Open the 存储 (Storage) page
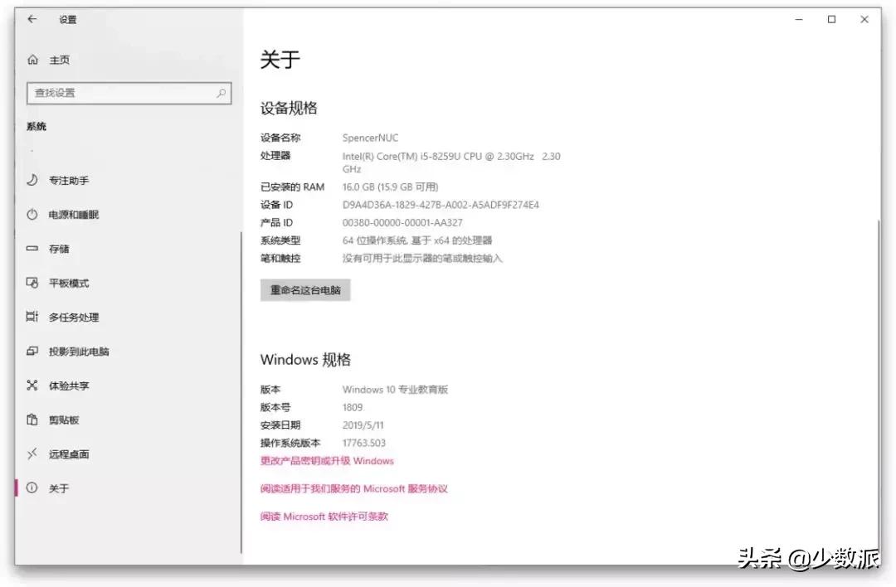 pyautogui.click(x=57, y=249)
